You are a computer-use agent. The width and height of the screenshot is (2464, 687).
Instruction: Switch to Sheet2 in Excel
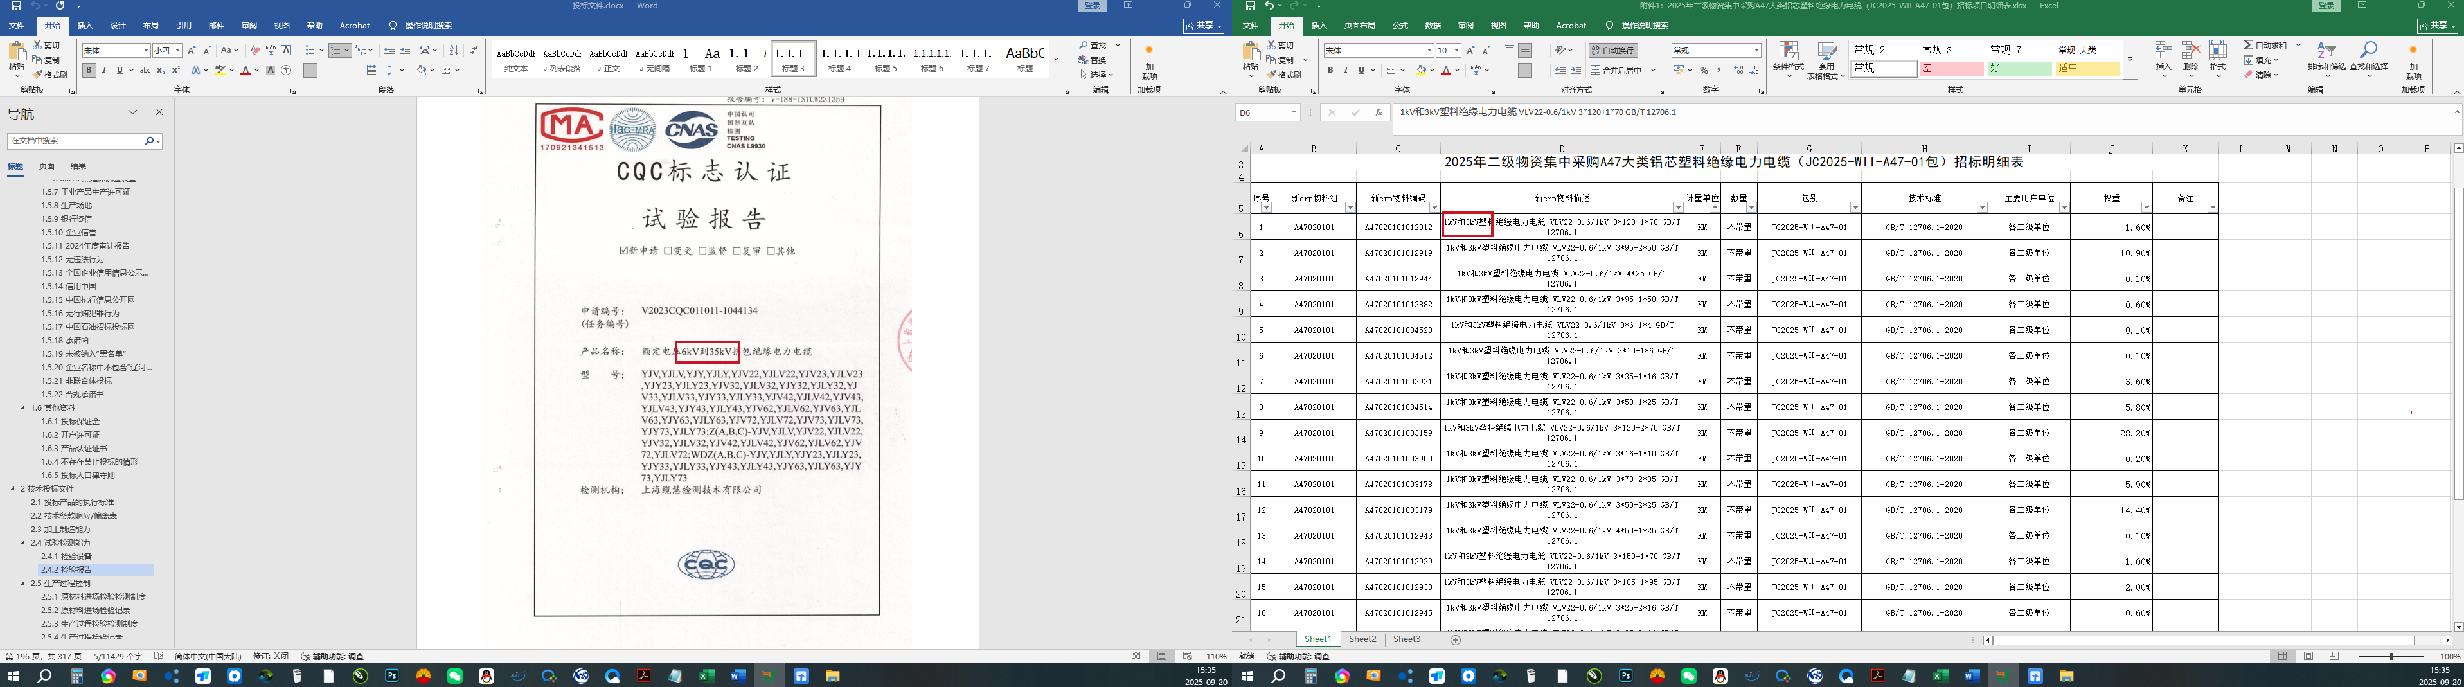tap(1362, 639)
